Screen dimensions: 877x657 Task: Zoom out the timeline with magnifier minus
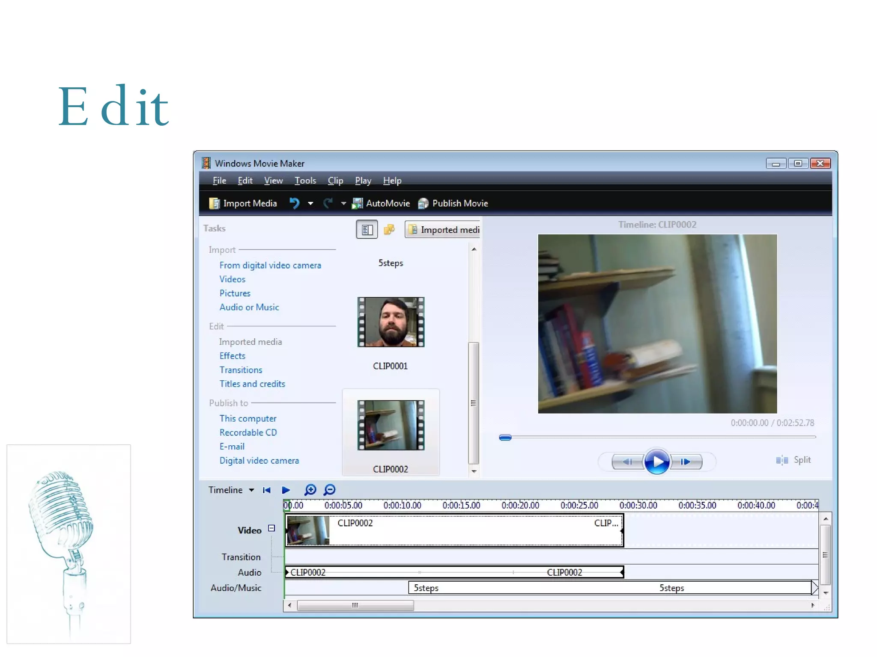pos(330,490)
